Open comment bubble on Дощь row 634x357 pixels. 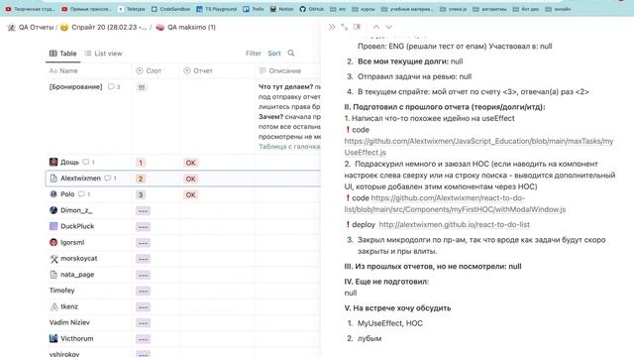pyautogui.click(x=88, y=163)
